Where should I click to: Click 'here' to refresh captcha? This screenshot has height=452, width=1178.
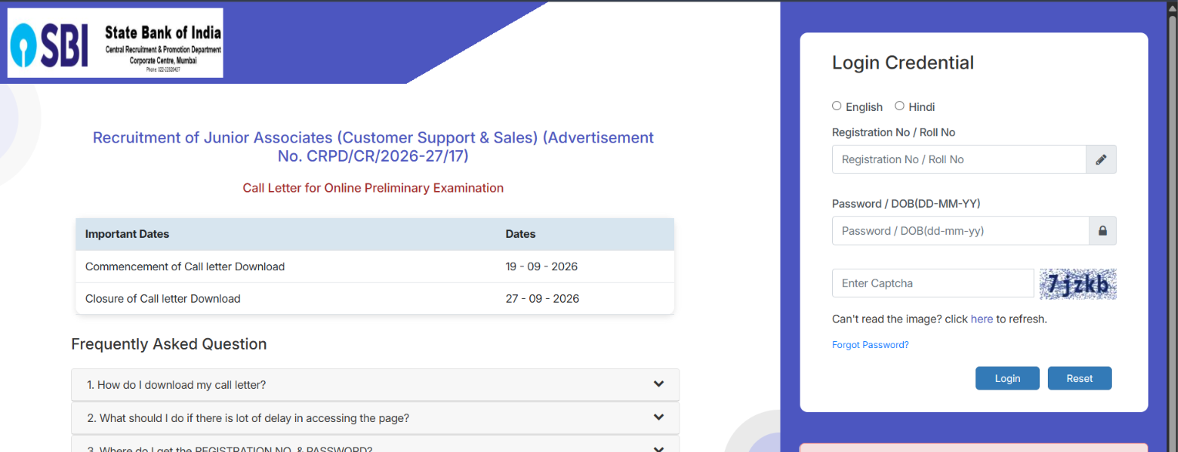[x=982, y=319]
